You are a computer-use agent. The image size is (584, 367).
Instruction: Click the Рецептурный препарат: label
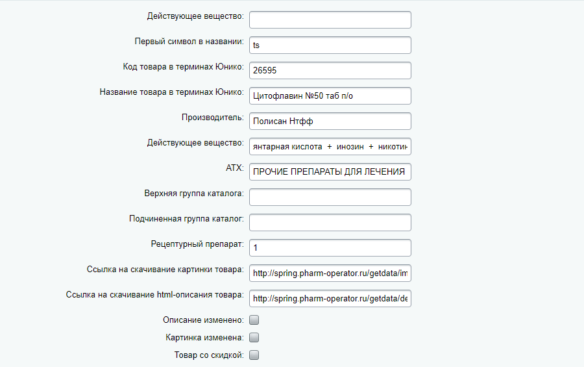[x=197, y=244]
